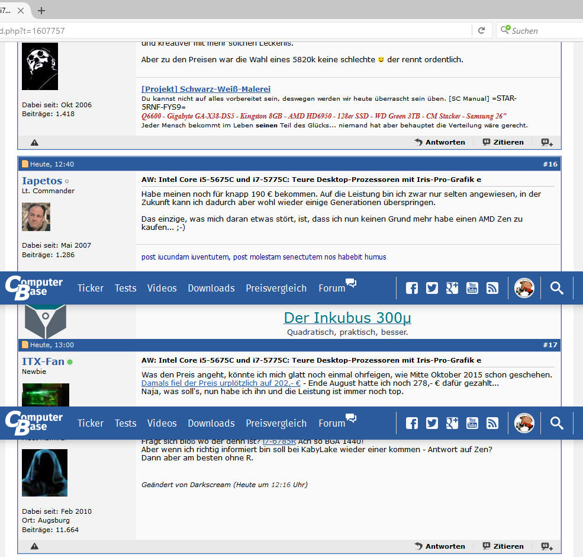Click Google+ icon in upper nav bar

click(x=452, y=288)
